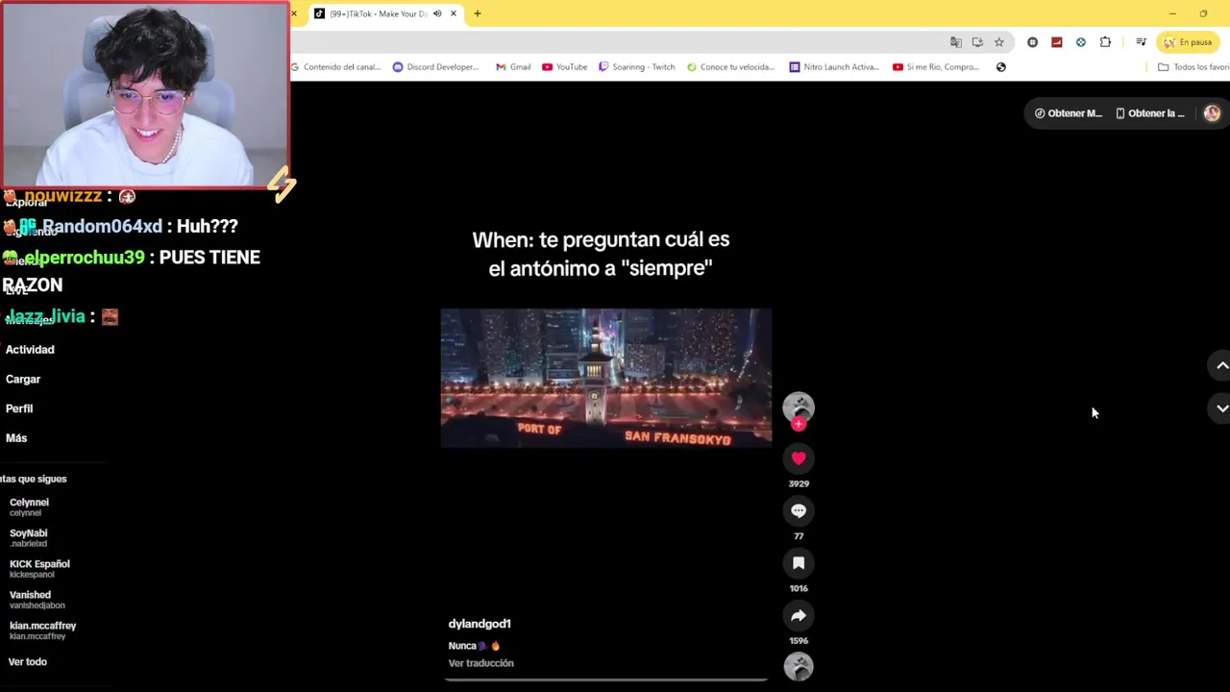Open the creator avatar beside the video
Screen dimensions: 1230x692
799,408
